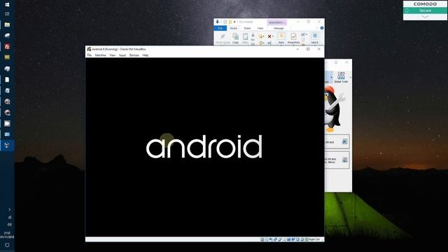Open Task View from the taskbar

point(7,14)
